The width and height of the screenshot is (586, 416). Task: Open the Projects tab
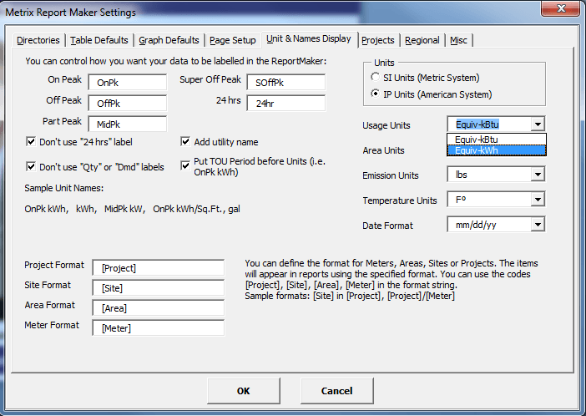coord(378,40)
